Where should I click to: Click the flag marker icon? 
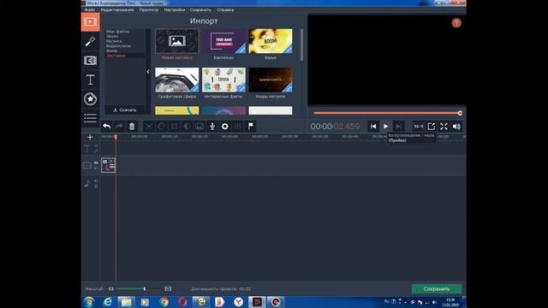pyautogui.click(x=251, y=127)
